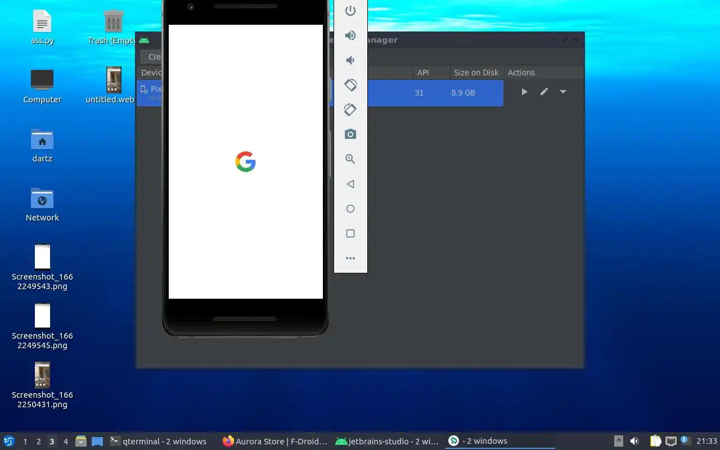Click the taskbar clock showing 21:33
The height and width of the screenshot is (450, 720).
(x=706, y=441)
